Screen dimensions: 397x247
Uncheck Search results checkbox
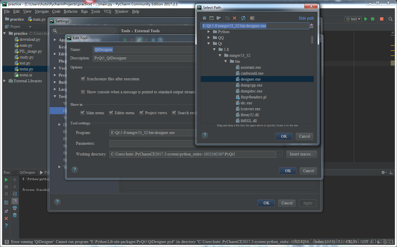tap(174, 113)
